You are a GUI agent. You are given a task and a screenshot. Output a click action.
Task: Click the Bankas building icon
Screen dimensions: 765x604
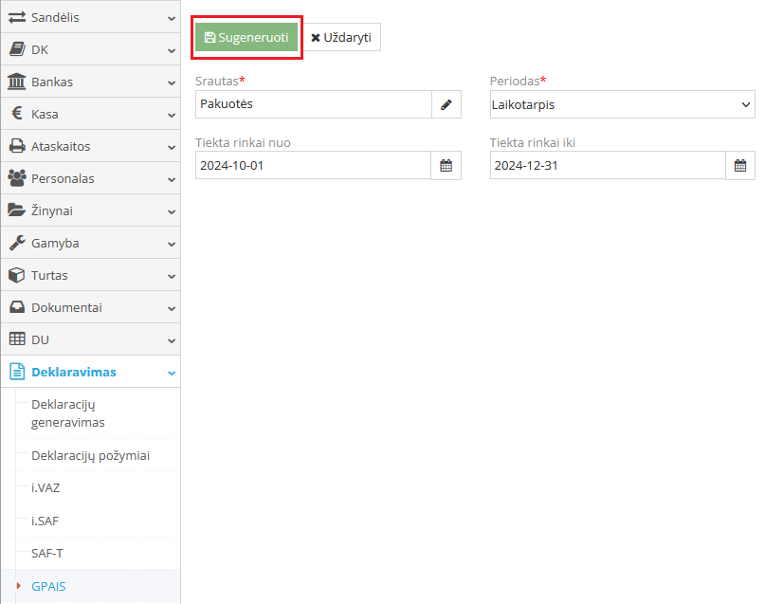(16, 82)
